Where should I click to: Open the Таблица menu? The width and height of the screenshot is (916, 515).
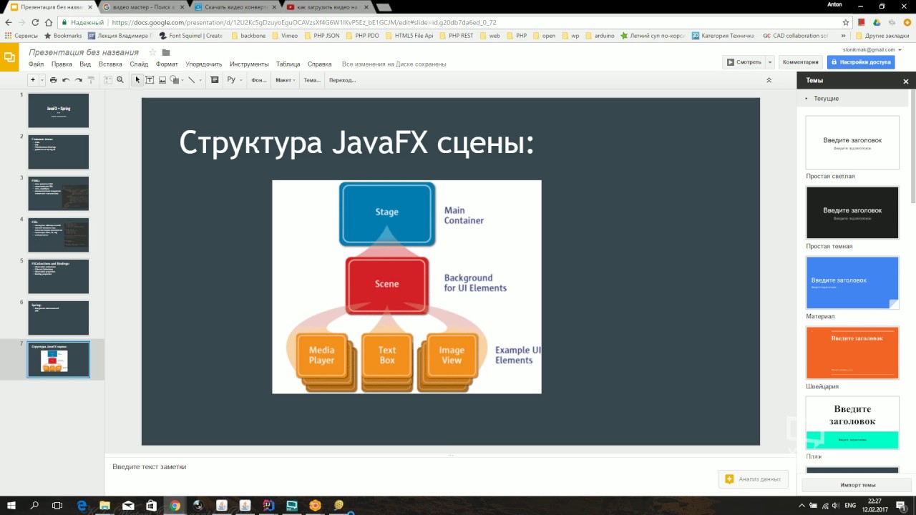288,64
